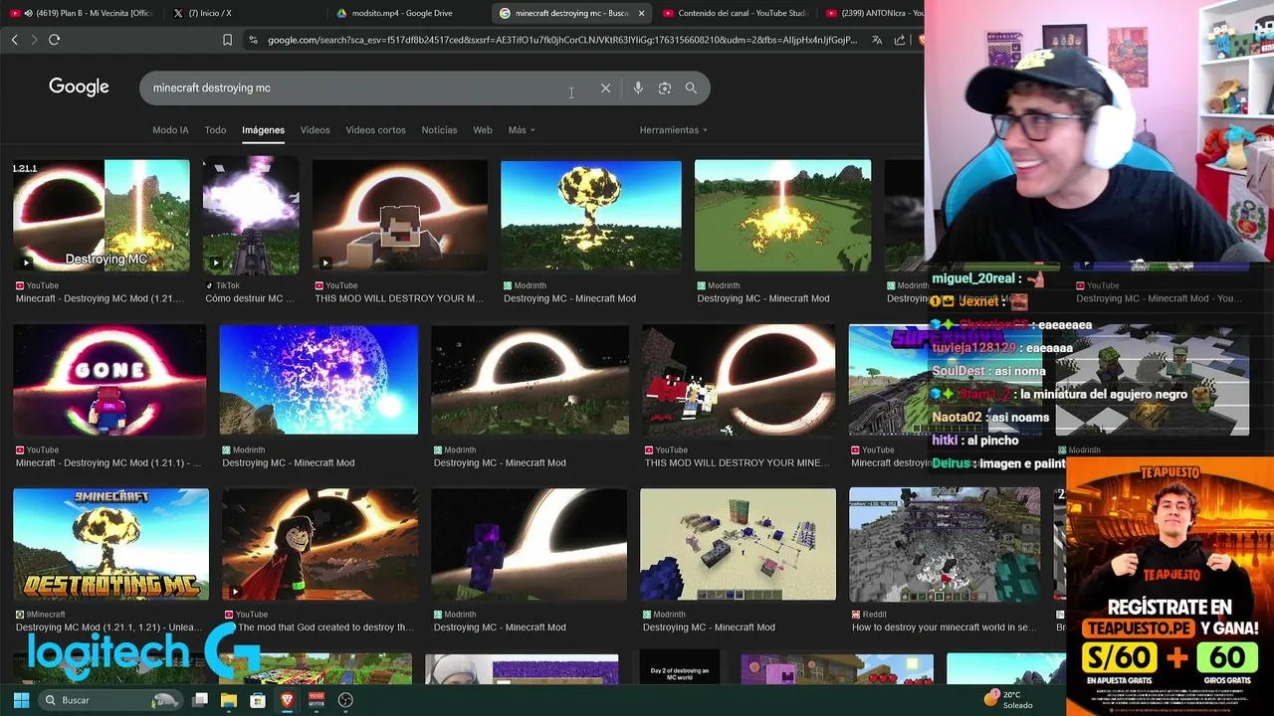The image size is (1274, 716).
Task: Switch to 'Contenido del canal - YouTube Studio' tab
Action: pyautogui.click(x=735, y=13)
